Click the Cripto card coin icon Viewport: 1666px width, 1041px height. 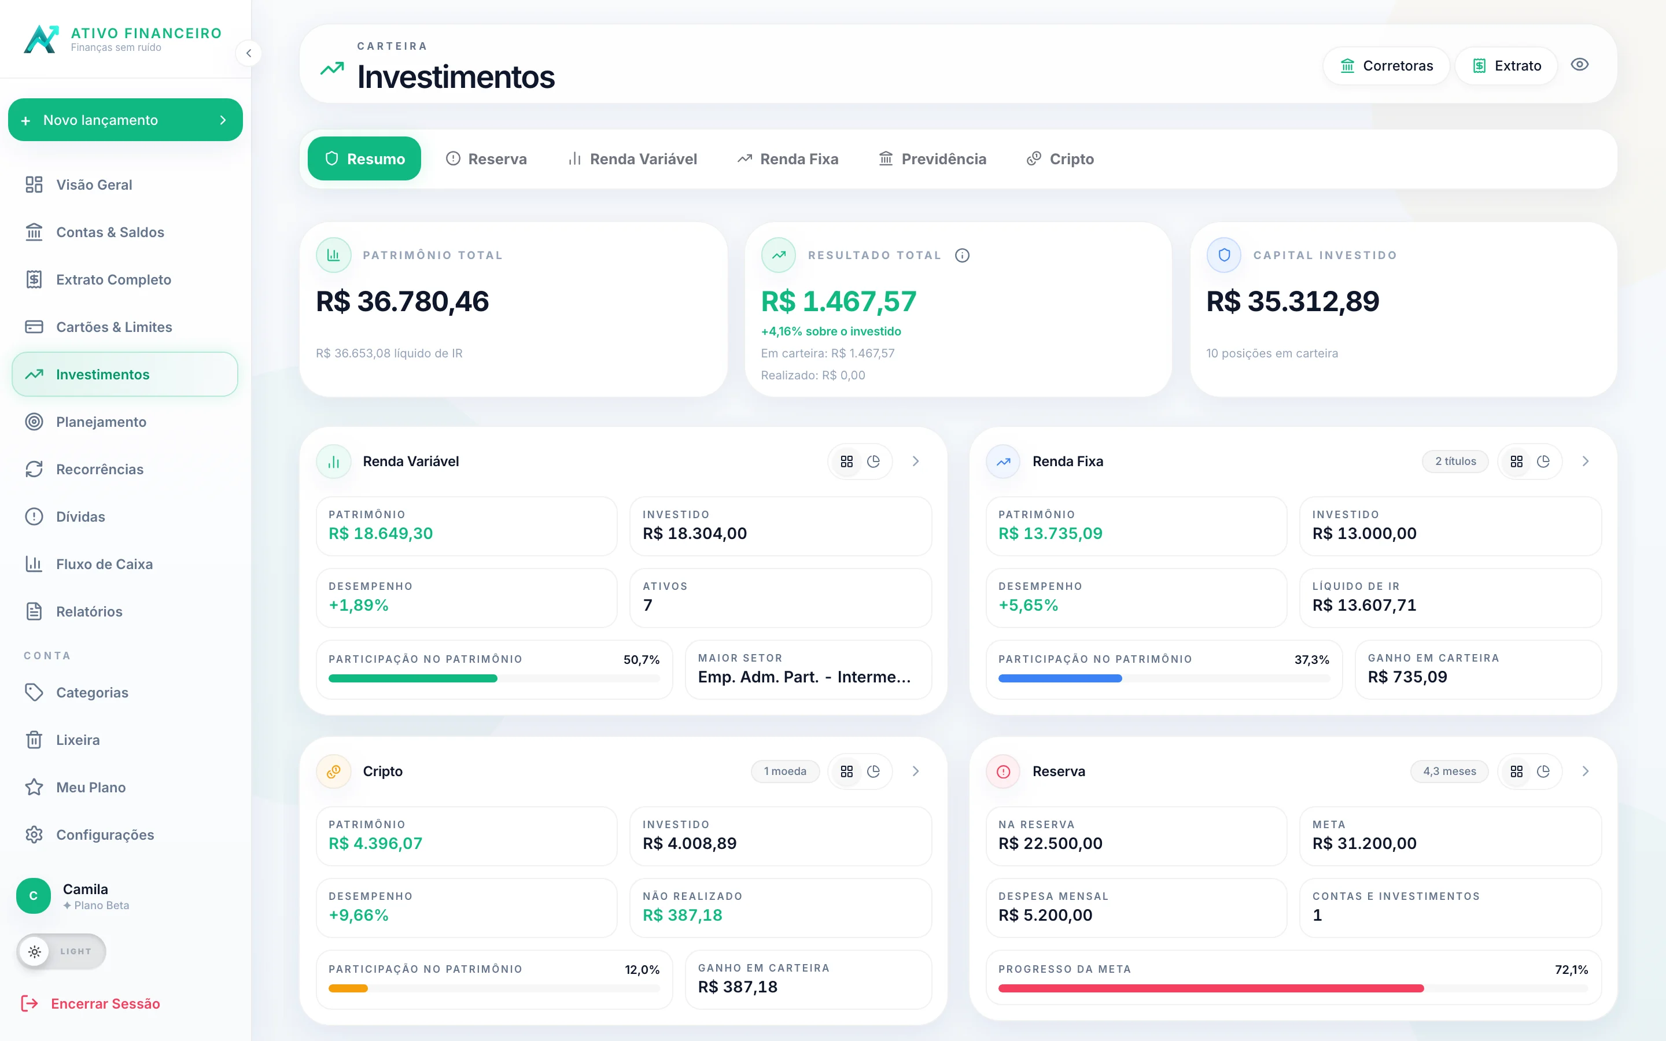click(x=333, y=771)
